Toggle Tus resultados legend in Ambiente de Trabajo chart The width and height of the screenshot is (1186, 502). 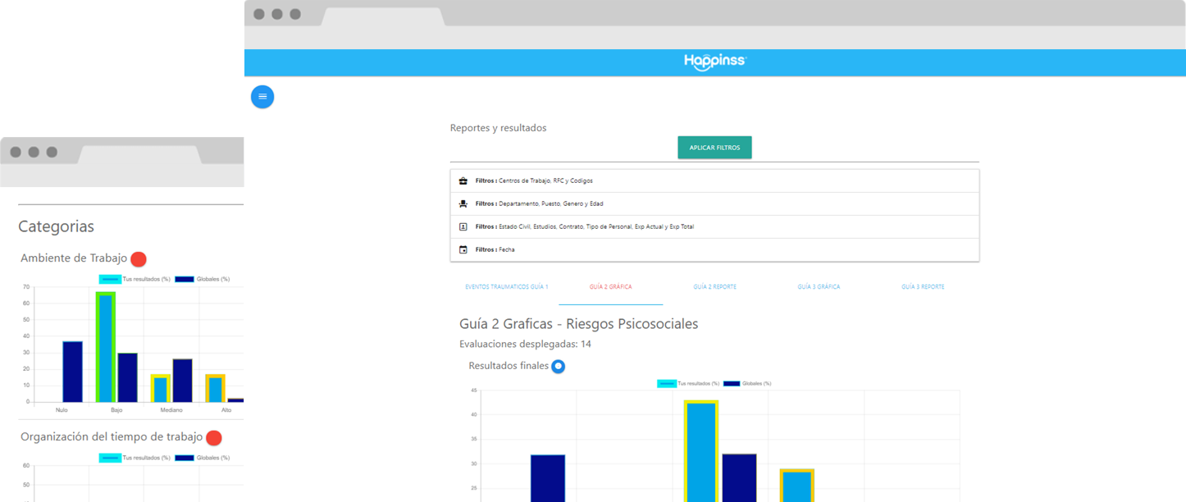135,279
